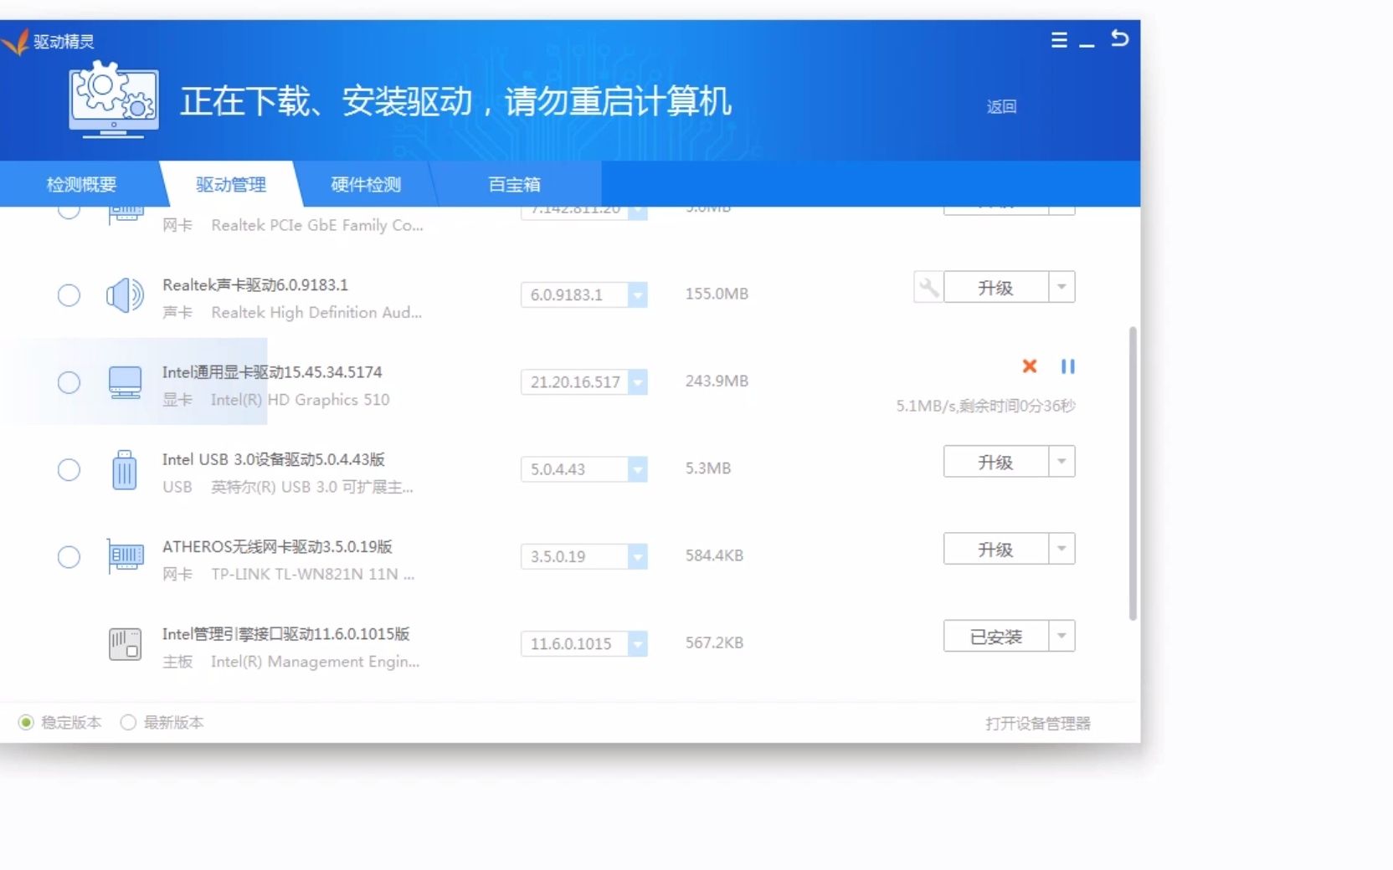The height and width of the screenshot is (870, 1393).
Task: Click driver name Realtek声卡驱动6.0.9183.1
Action: pos(255,284)
